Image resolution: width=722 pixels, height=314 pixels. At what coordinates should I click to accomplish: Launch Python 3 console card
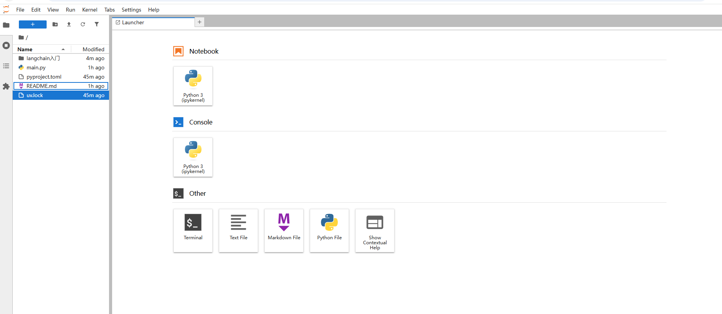193,157
